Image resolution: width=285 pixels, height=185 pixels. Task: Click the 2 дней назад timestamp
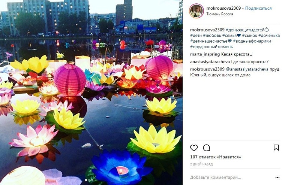(201, 164)
